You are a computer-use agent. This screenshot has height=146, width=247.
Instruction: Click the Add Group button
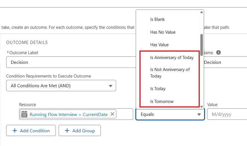[80, 131]
